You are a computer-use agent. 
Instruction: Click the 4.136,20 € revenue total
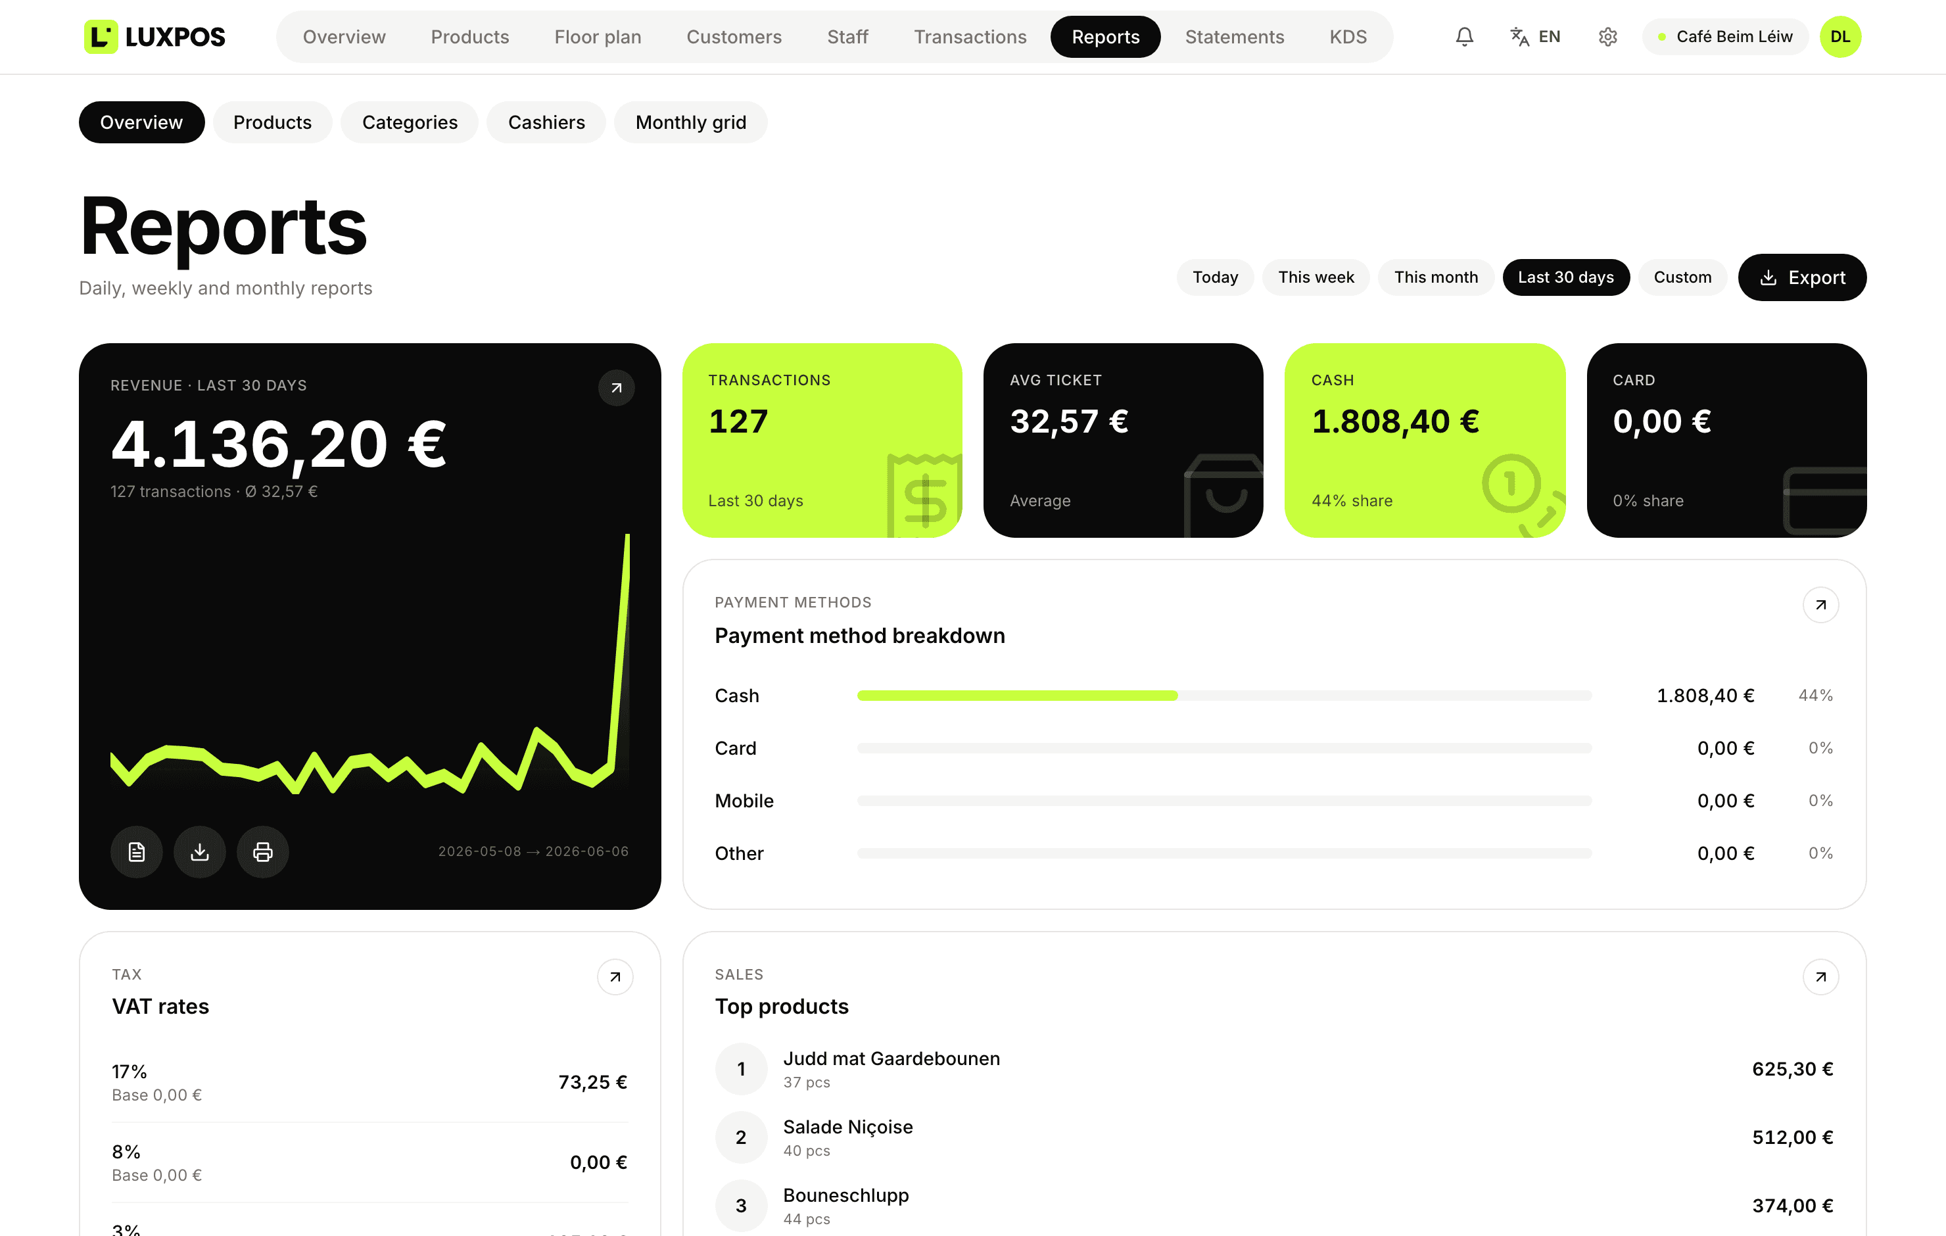(279, 444)
